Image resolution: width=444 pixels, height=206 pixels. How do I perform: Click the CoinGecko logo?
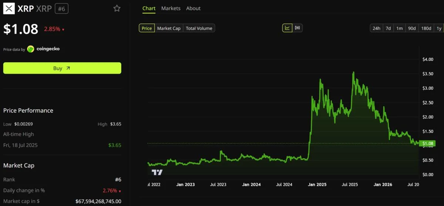pyautogui.click(x=43, y=49)
